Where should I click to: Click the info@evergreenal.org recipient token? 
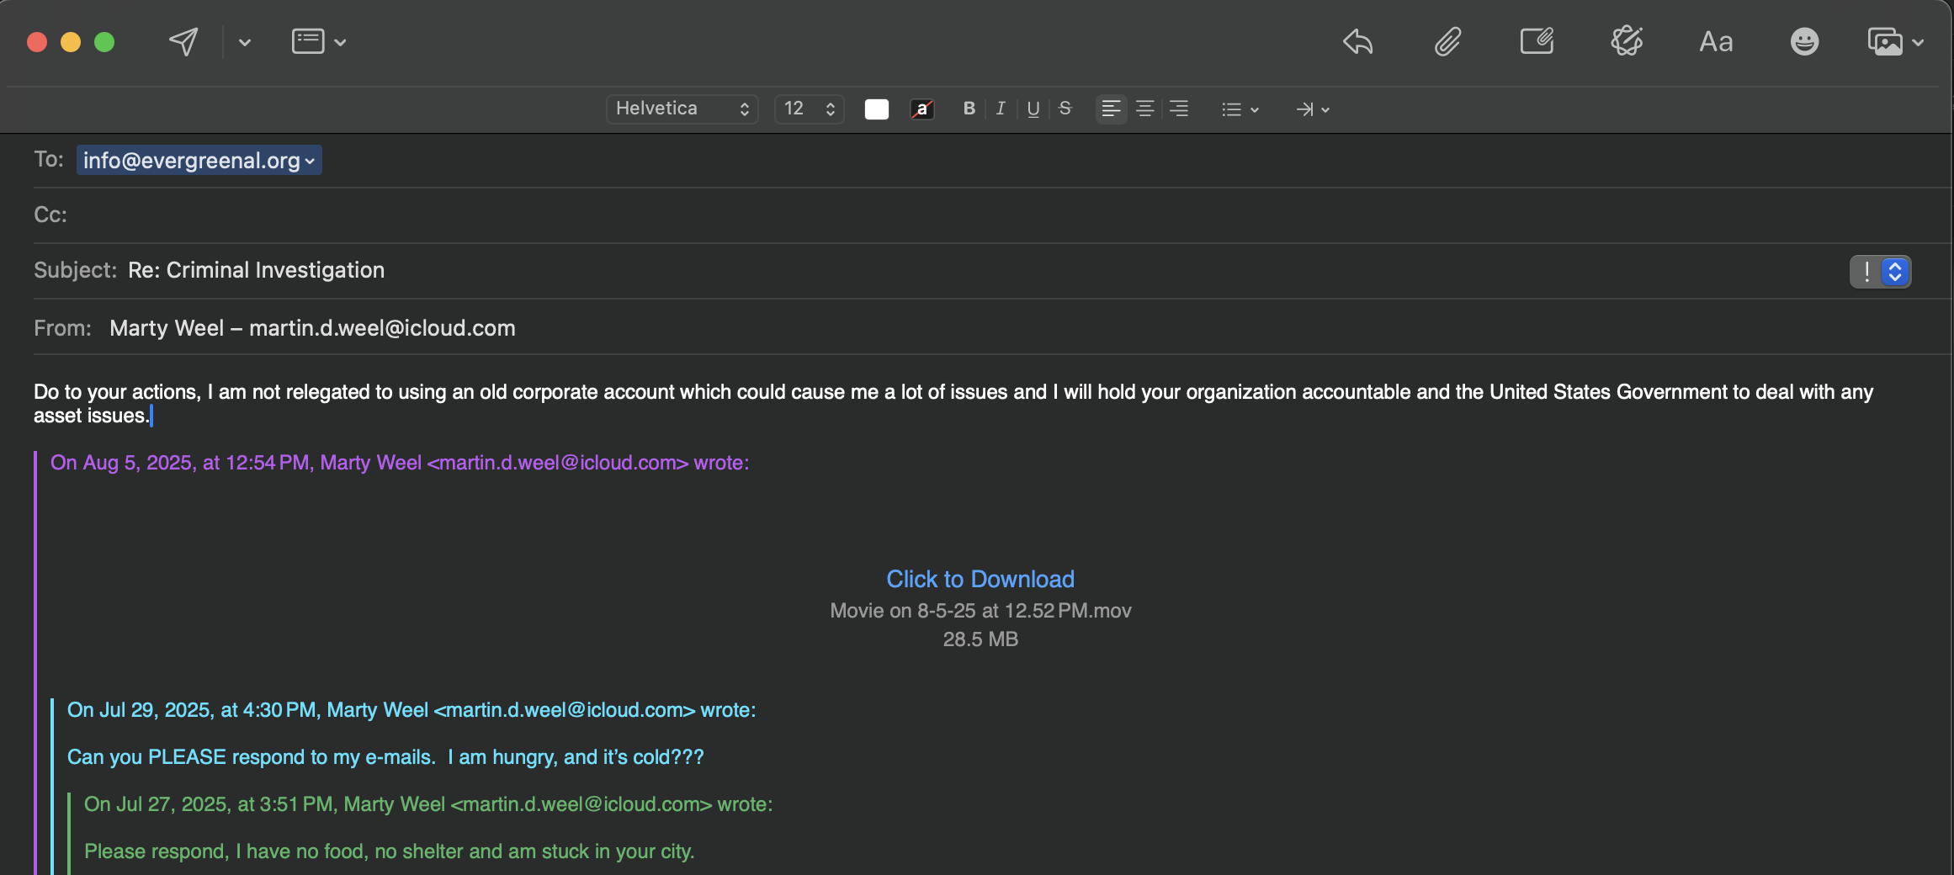point(199,160)
